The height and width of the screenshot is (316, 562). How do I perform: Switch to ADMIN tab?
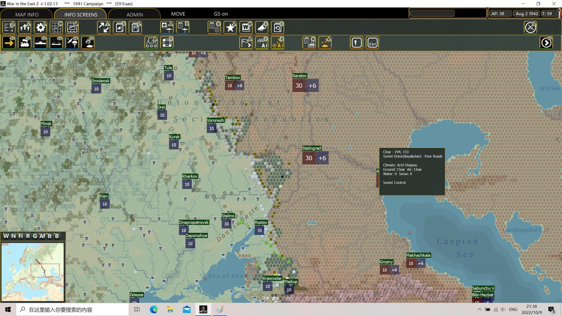pyautogui.click(x=135, y=14)
